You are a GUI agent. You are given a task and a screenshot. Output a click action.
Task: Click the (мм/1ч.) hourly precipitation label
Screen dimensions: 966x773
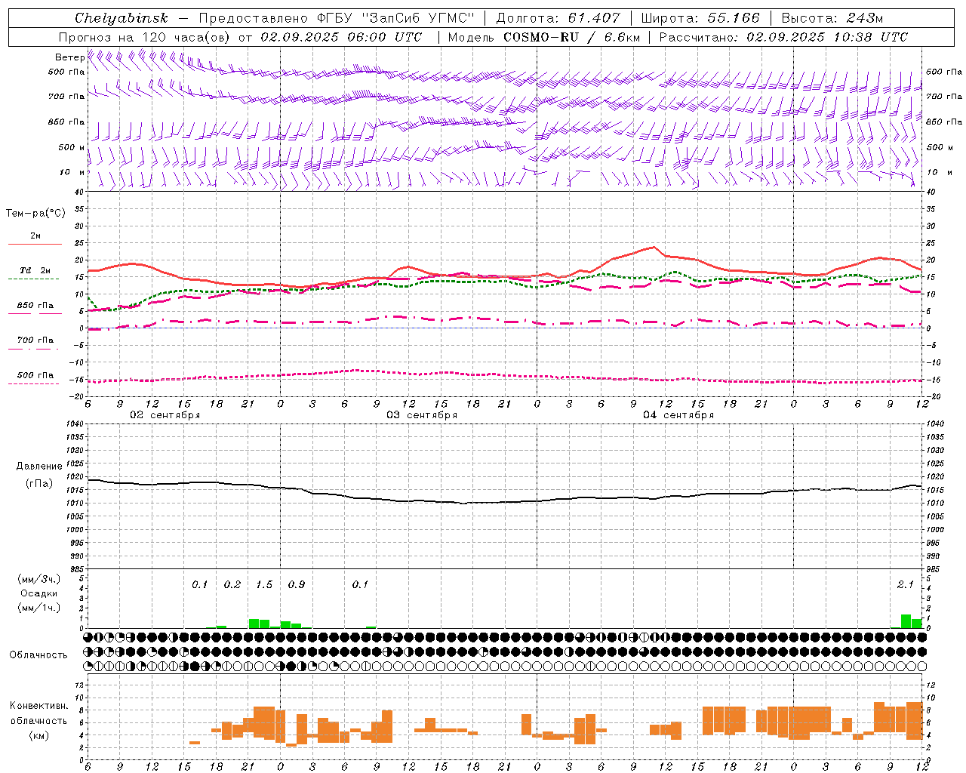point(39,608)
